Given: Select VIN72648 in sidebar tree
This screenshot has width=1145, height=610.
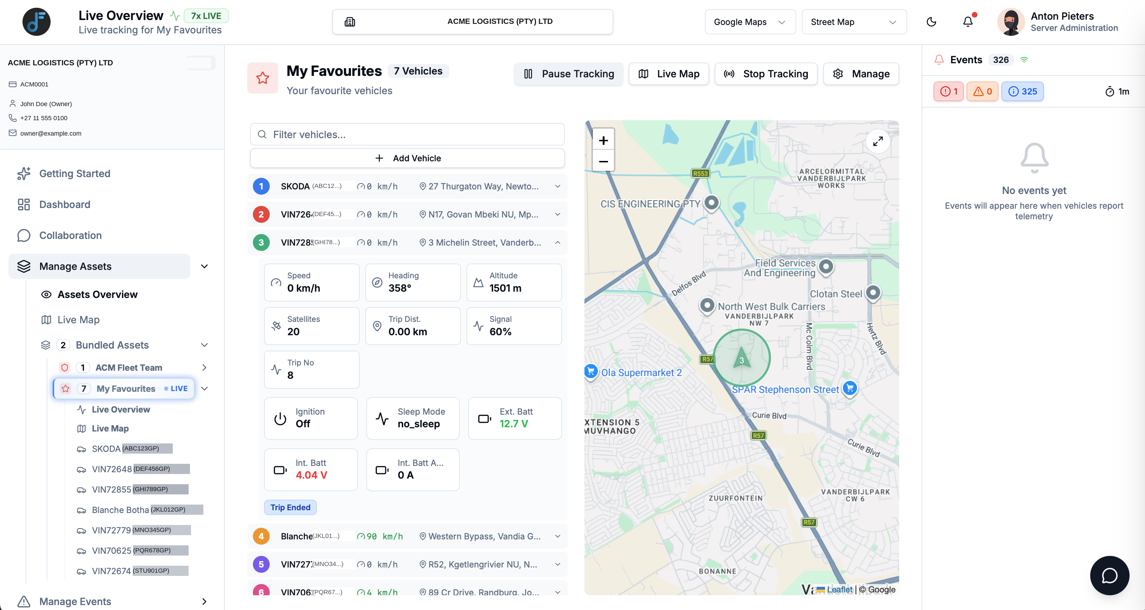Looking at the screenshot, I should click(133, 469).
